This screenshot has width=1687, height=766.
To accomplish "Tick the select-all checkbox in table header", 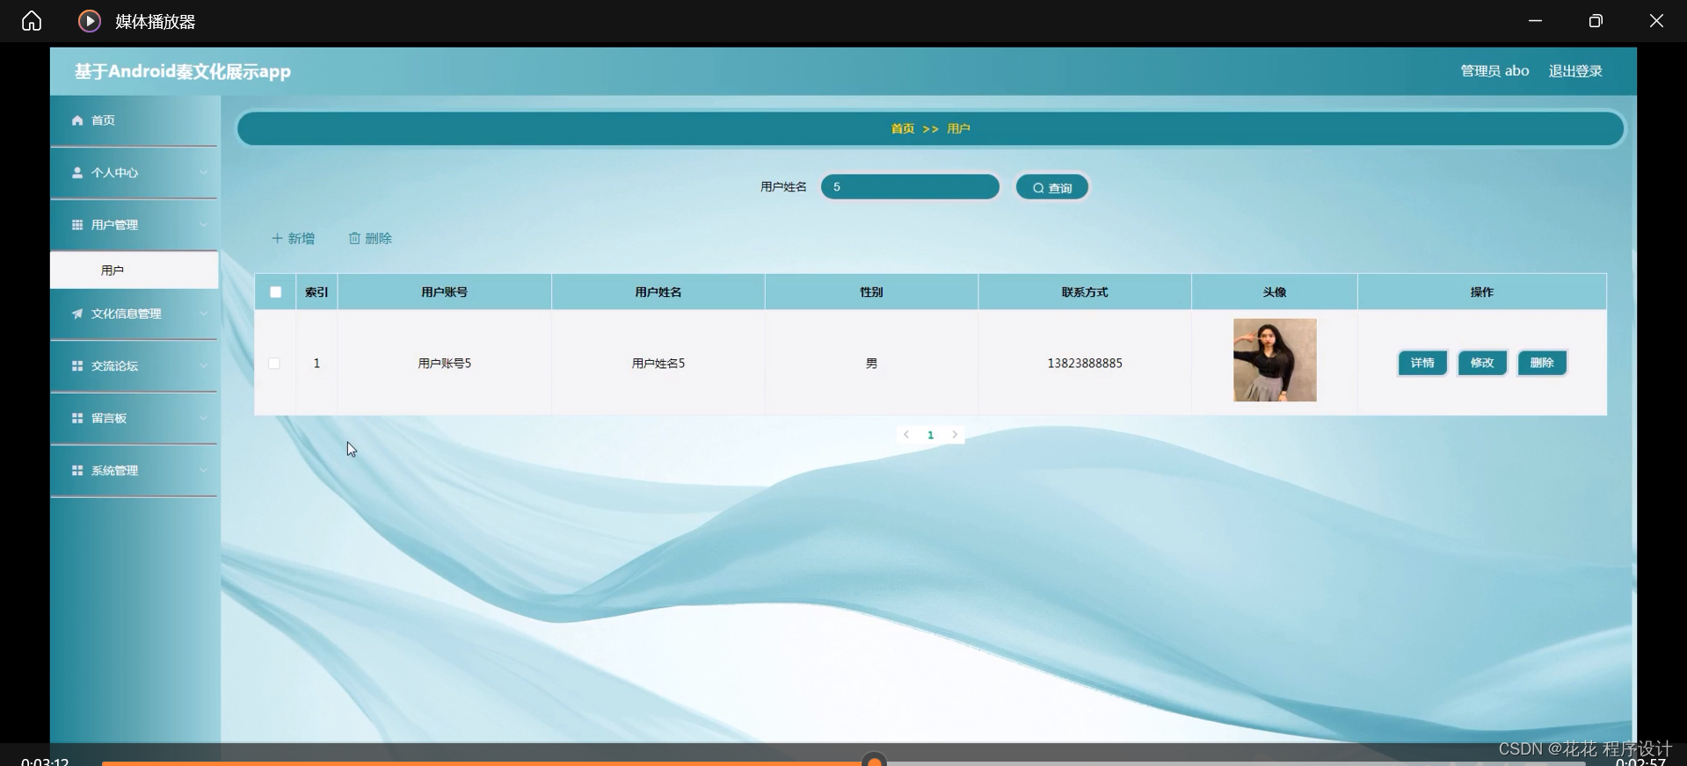I will 275,292.
